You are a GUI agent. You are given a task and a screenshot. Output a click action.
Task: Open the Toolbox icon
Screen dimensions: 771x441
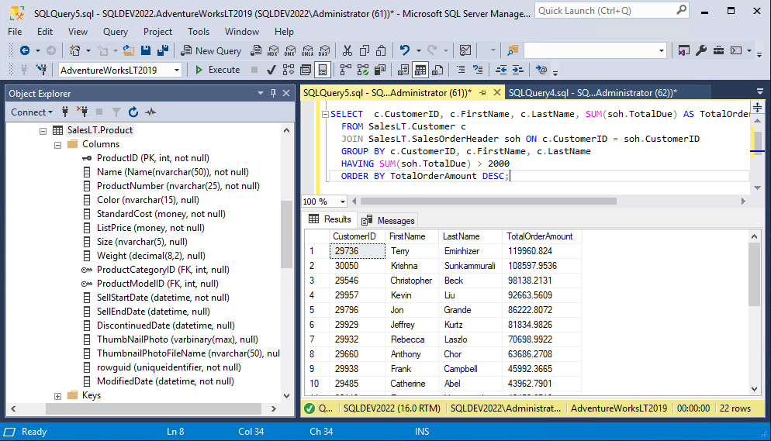tap(718, 50)
